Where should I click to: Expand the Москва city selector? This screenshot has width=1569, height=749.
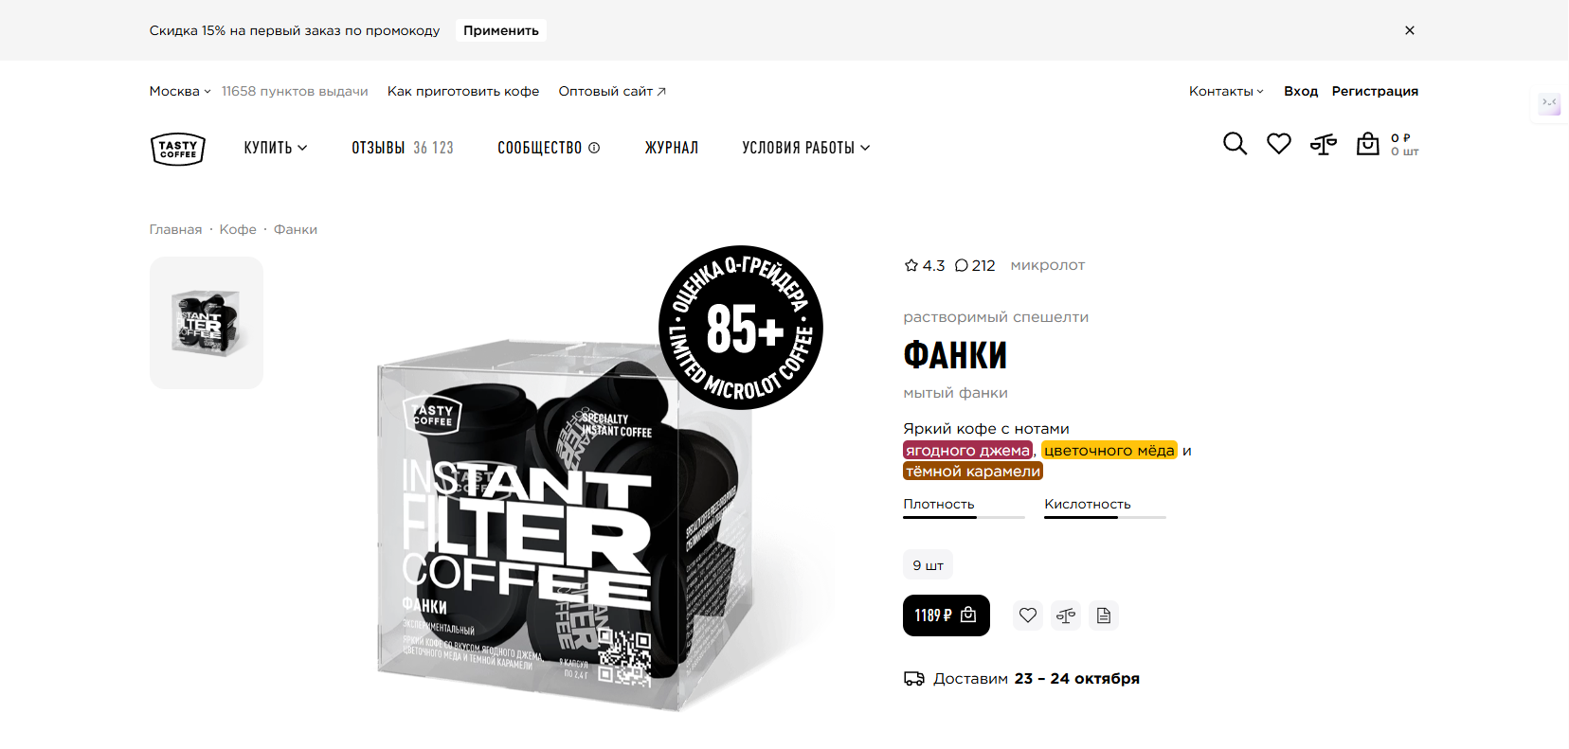click(x=180, y=91)
